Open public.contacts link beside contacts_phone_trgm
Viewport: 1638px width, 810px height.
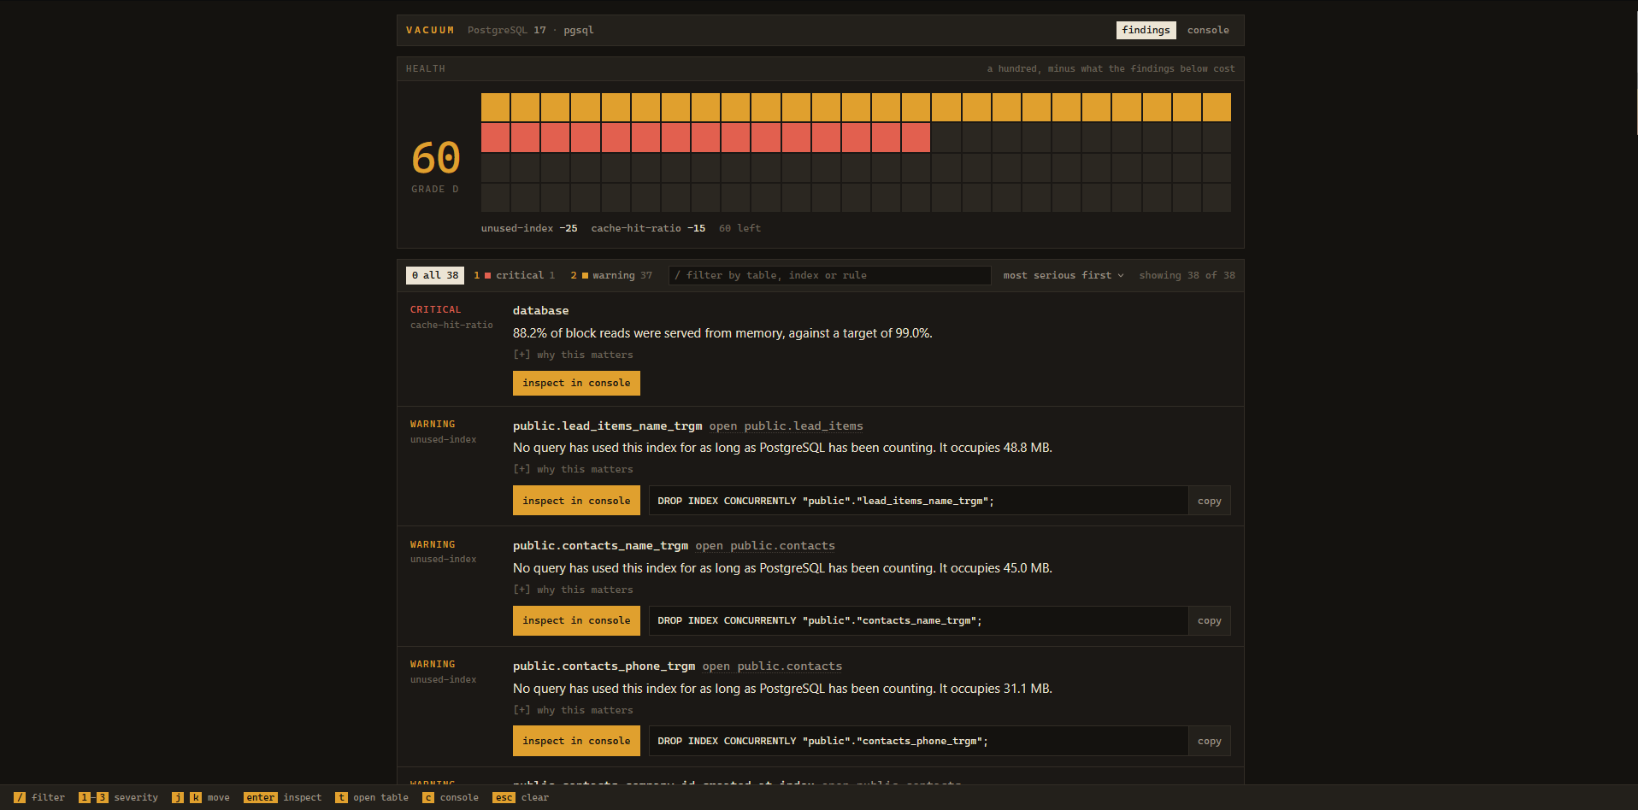[x=772, y=666]
